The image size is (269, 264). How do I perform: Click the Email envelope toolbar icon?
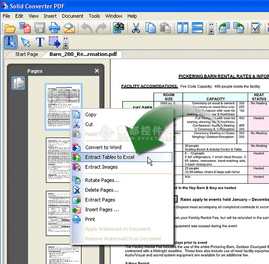[x=69, y=28]
